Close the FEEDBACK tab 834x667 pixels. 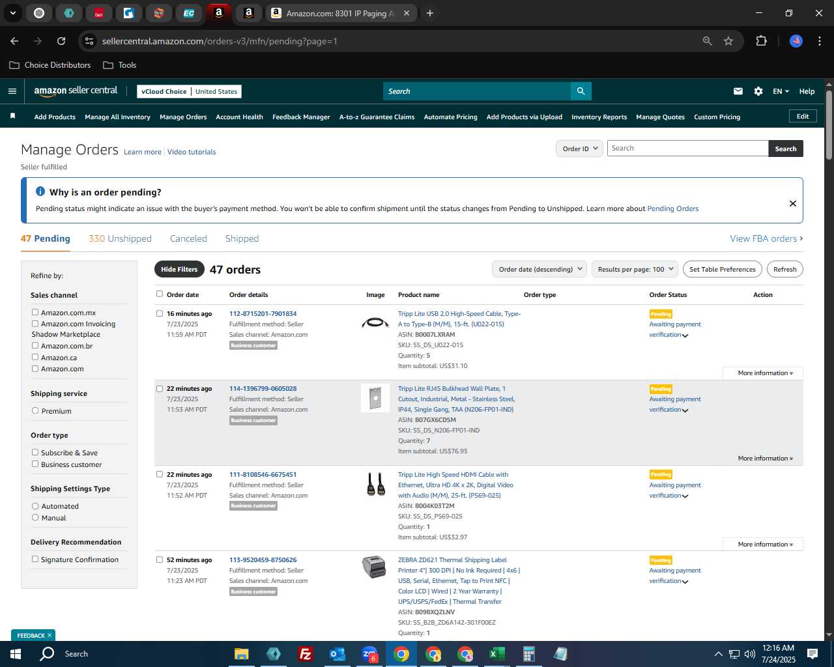[x=50, y=635]
